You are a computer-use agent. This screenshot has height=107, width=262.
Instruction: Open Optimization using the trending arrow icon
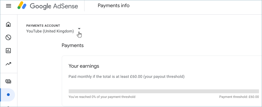pos(8,64)
